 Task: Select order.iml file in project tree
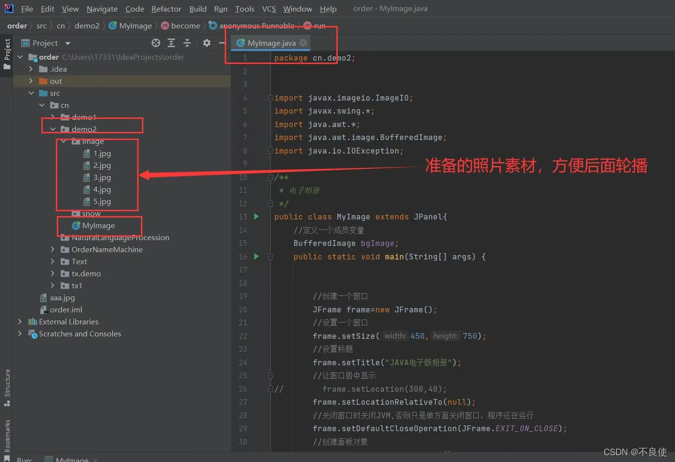(x=61, y=310)
